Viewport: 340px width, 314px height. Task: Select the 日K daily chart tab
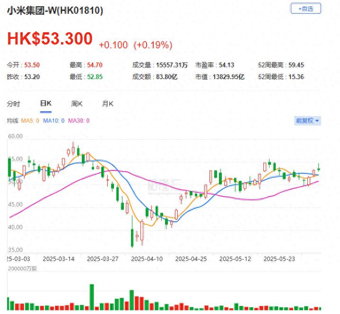[46, 103]
